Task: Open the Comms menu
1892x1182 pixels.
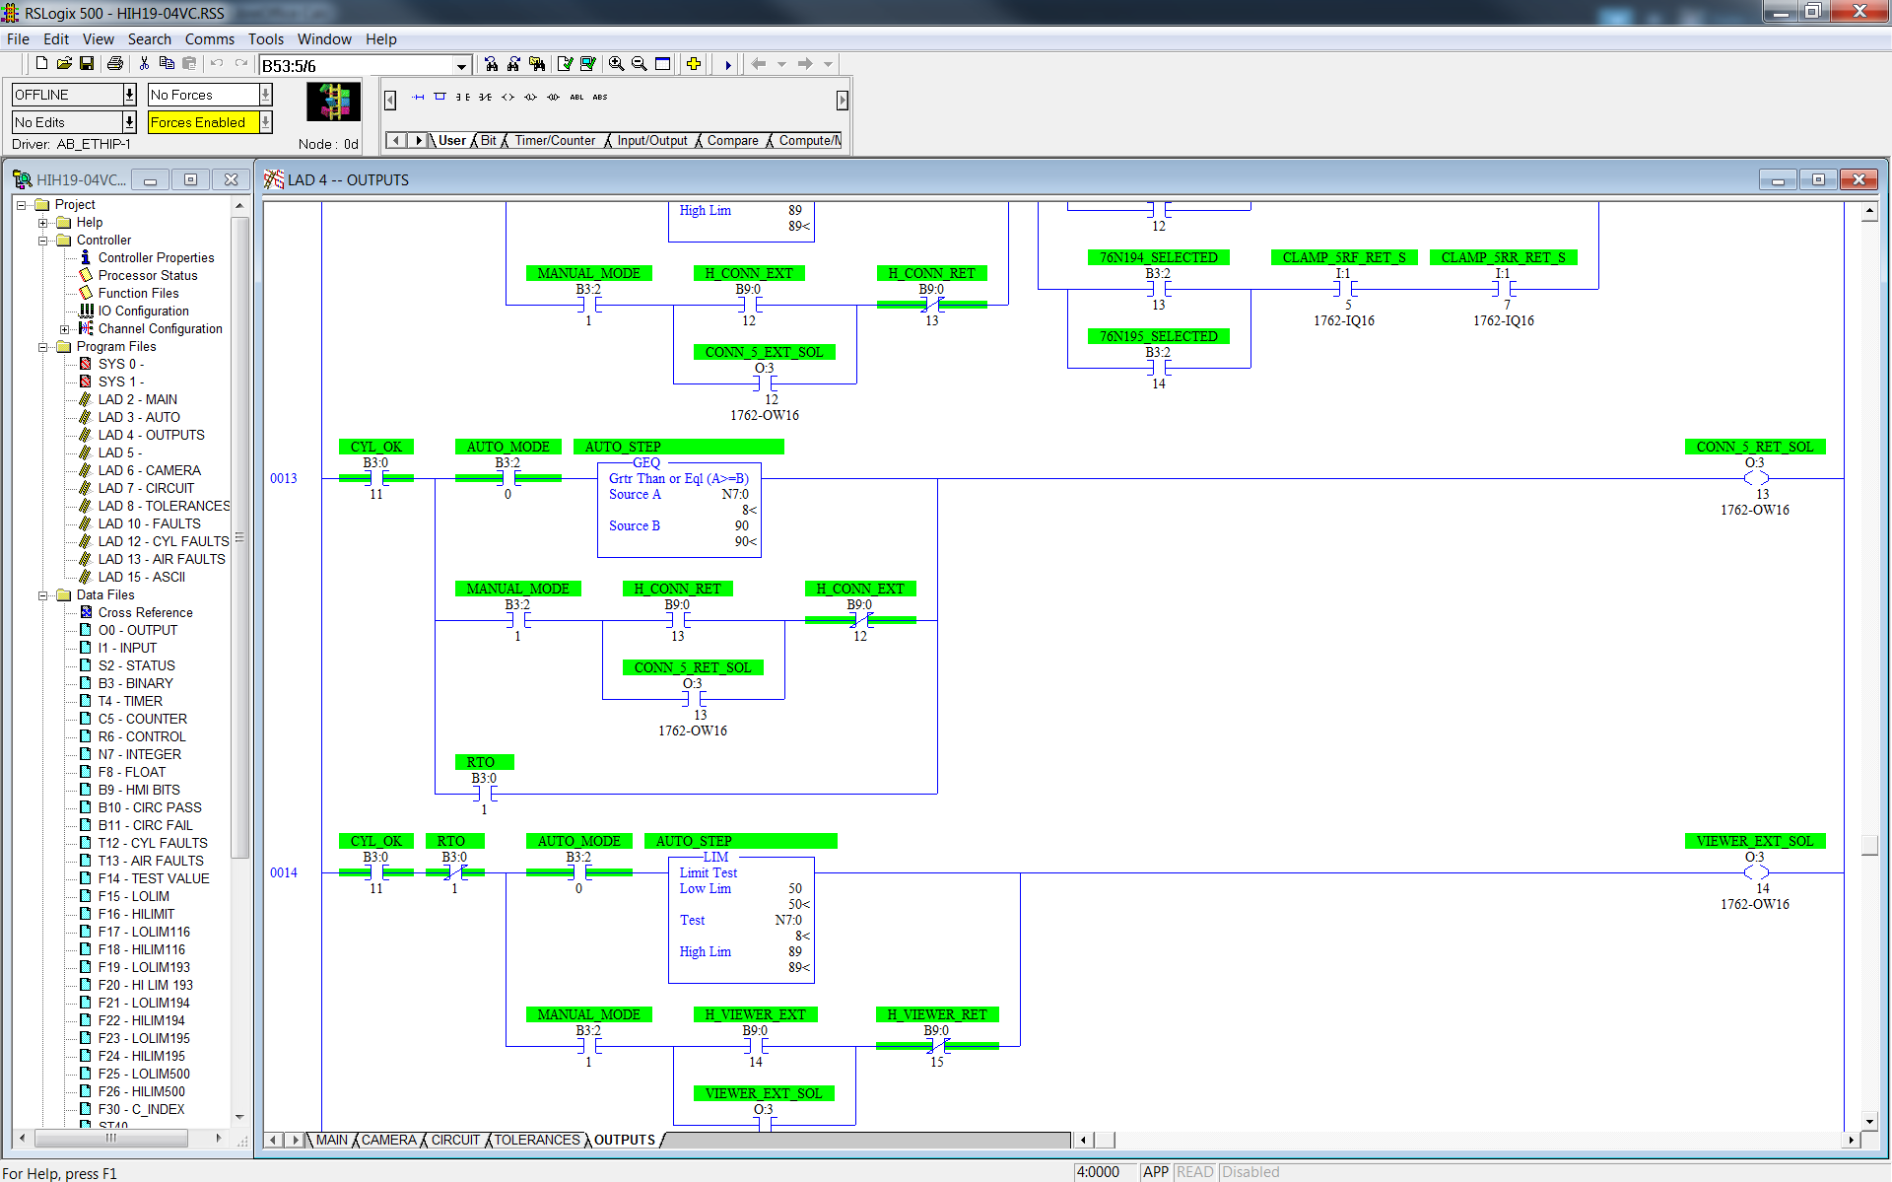Action: pos(209,39)
